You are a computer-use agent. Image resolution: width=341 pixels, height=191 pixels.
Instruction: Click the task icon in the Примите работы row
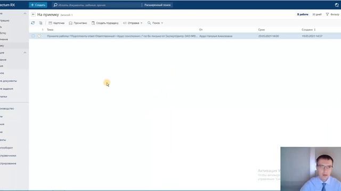[x=39, y=36]
